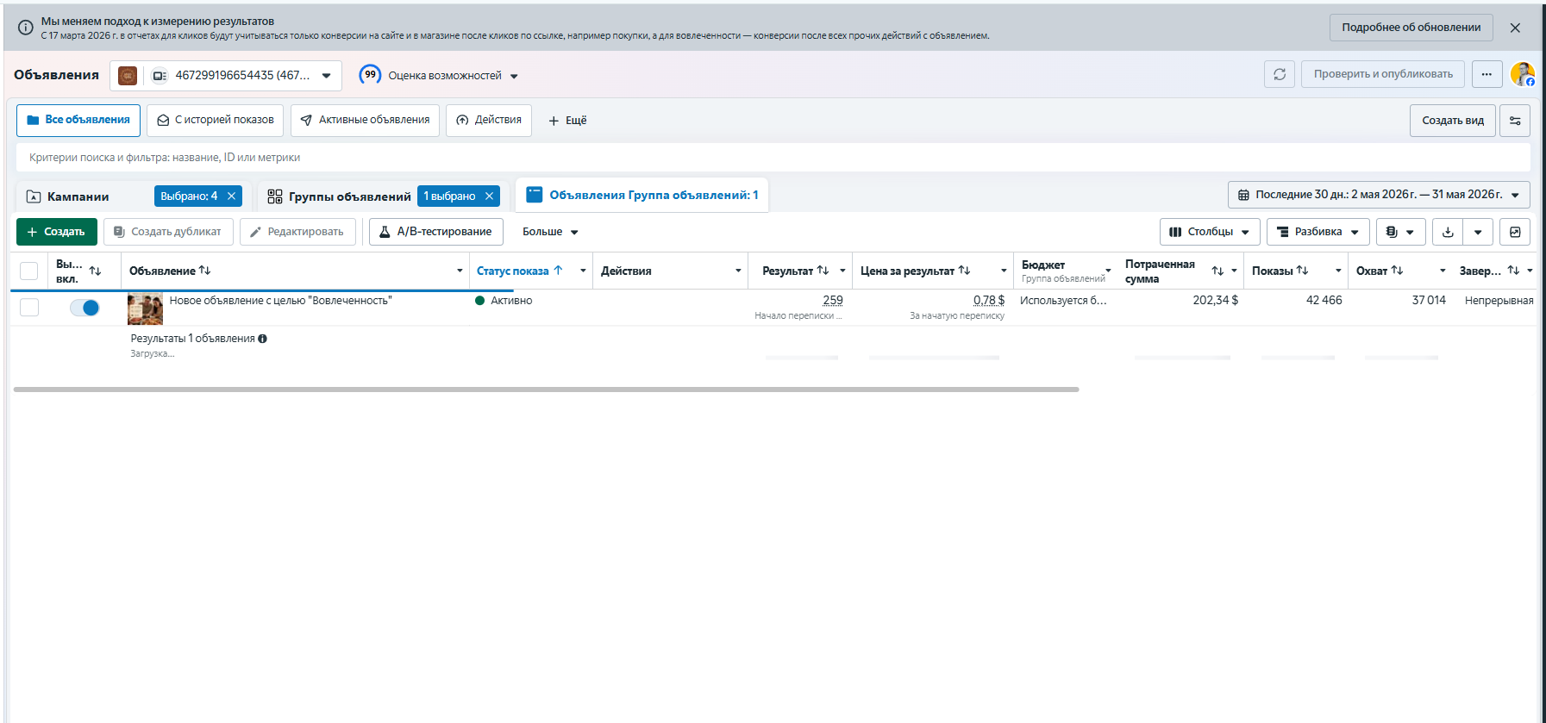
Task: Open the Budget column options arrow
Action: [1108, 271]
